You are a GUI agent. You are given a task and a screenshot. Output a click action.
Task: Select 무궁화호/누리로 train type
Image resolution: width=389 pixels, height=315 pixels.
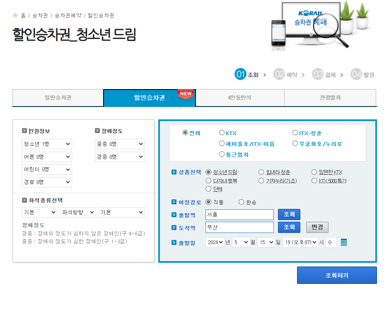click(295, 143)
